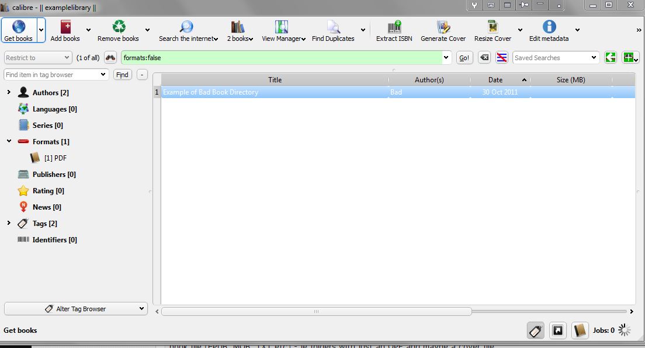Click the "30 Oct 2011" date cell
The image size is (645, 348).
(500, 92)
